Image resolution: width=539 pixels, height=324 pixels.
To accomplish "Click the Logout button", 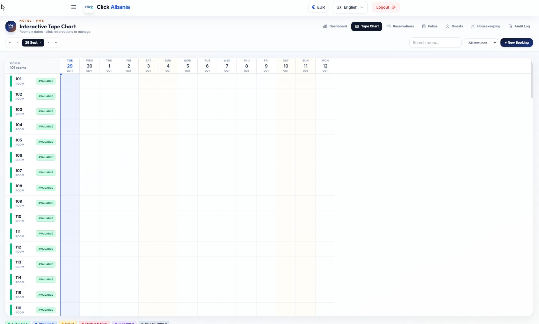I will click(x=386, y=7).
